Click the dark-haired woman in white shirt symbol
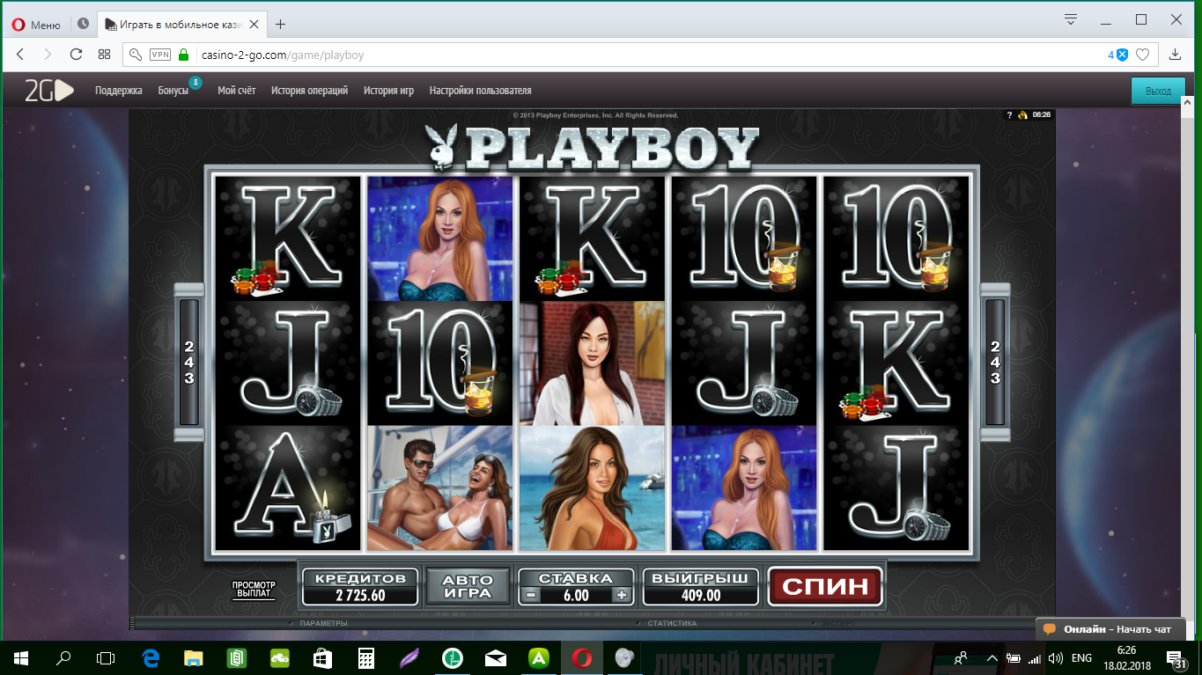1202x675 pixels. pyautogui.click(x=593, y=363)
